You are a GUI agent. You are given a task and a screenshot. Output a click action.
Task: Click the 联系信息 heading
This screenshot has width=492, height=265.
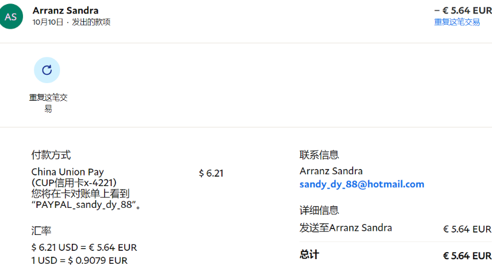pos(319,155)
